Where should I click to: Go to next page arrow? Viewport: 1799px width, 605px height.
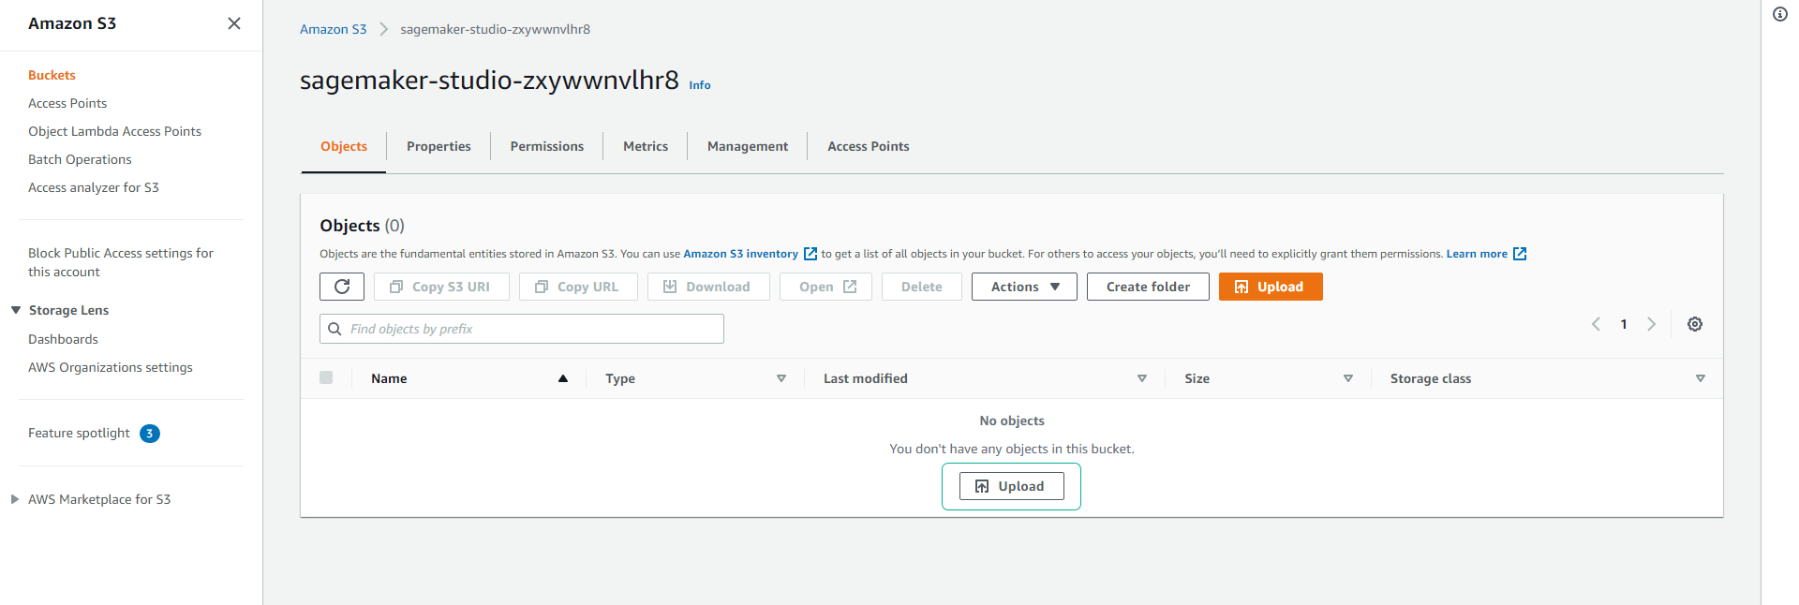tap(1651, 324)
